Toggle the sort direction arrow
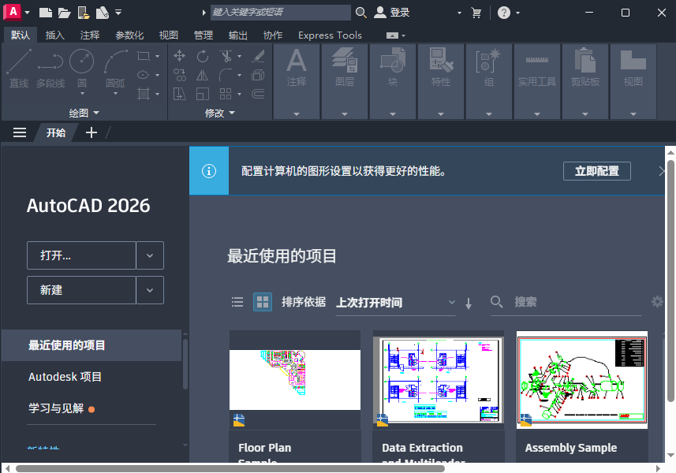This screenshot has width=676, height=473. pyautogui.click(x=469, y=302)
